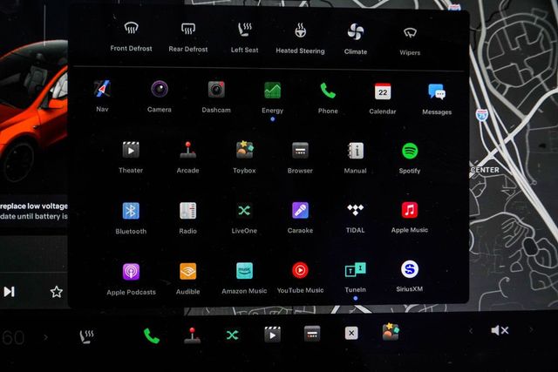558x372 pixels.
Task: Turn on Rear Defrost
Action: tap(188, 37)
